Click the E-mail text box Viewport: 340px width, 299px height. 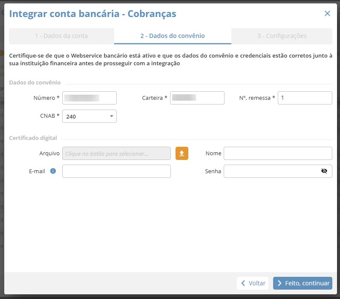pyautogui.click(x=116, y=171)
